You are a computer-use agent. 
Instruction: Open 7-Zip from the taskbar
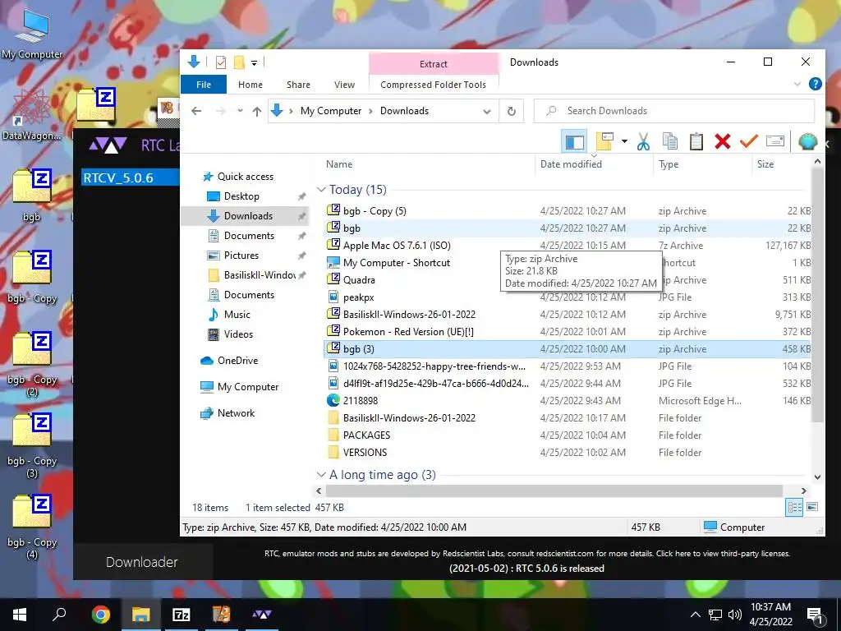(182, 615)
